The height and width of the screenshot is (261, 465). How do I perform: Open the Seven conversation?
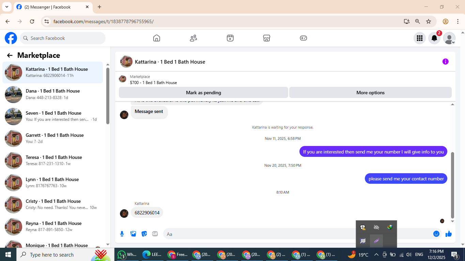[52, 116]
